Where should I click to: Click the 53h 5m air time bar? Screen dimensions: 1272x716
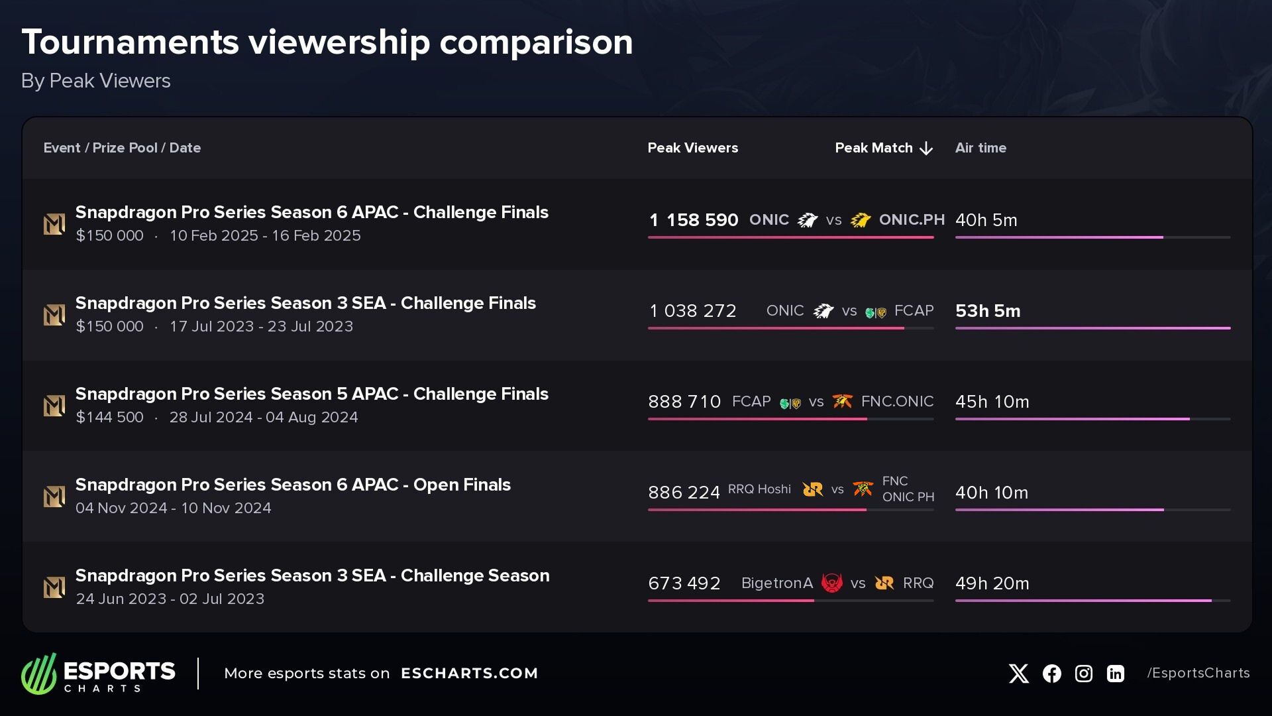[x=1092, y=328]
